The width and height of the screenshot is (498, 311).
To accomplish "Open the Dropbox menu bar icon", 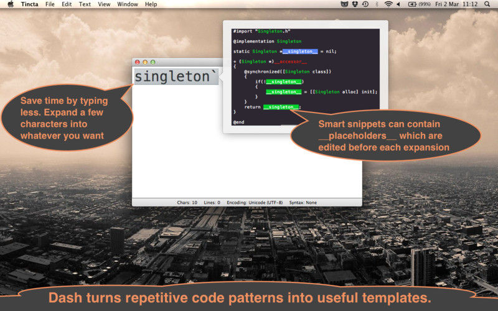I will coord(355,4).
